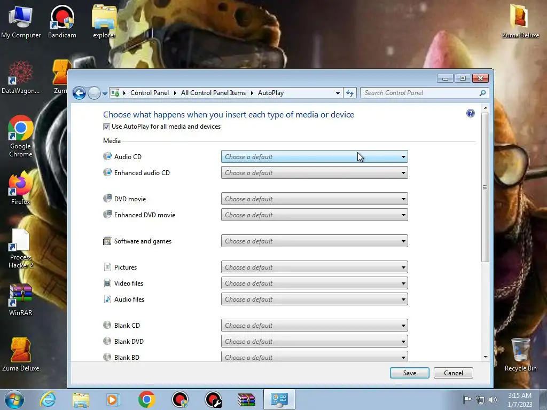Launch Firefox from desktop
The image size is (547, 410).
pos(21,188)
